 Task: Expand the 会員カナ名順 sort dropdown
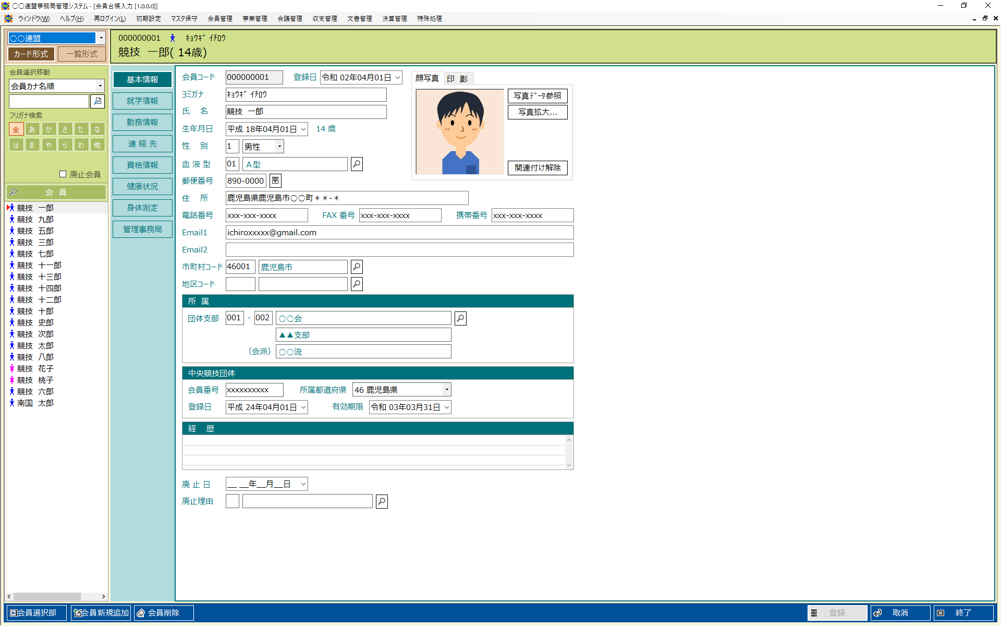(100, 86)
